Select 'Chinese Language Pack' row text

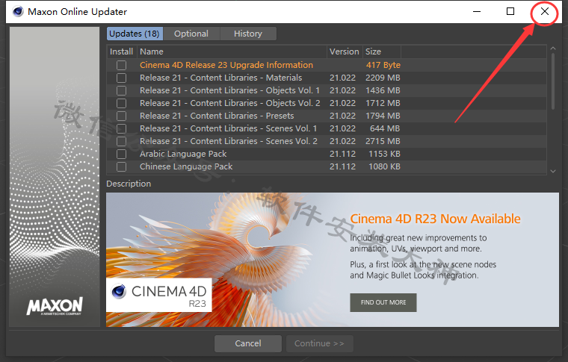186,166
